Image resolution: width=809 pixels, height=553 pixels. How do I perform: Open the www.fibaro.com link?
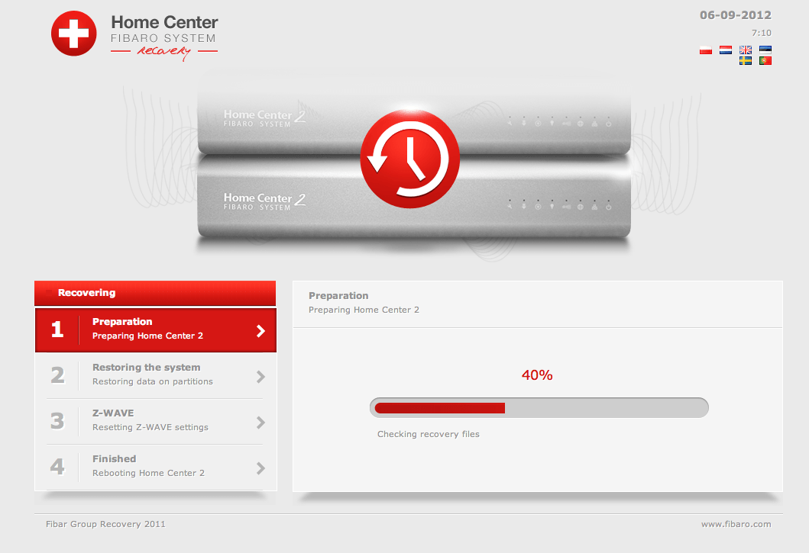pyautogui.click(x=736, y=524)
